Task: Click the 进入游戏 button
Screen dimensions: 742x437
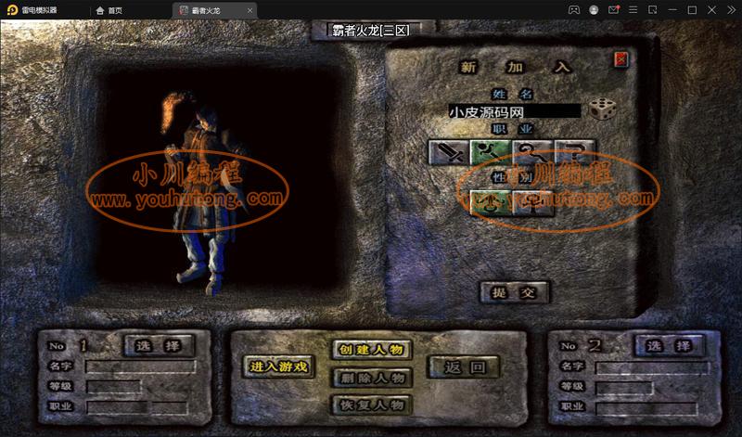Action: pyautogui.click(x=278, y=366)
